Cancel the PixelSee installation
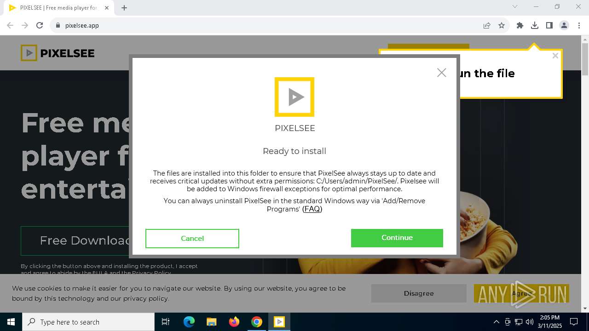The image size is (589, 331). [x=192, y=238]
